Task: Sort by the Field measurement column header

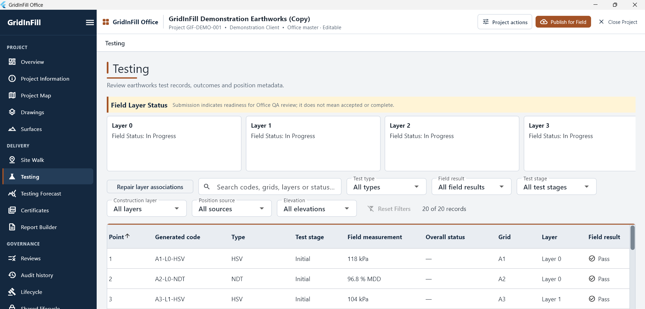Action: (x=375, y=237)
